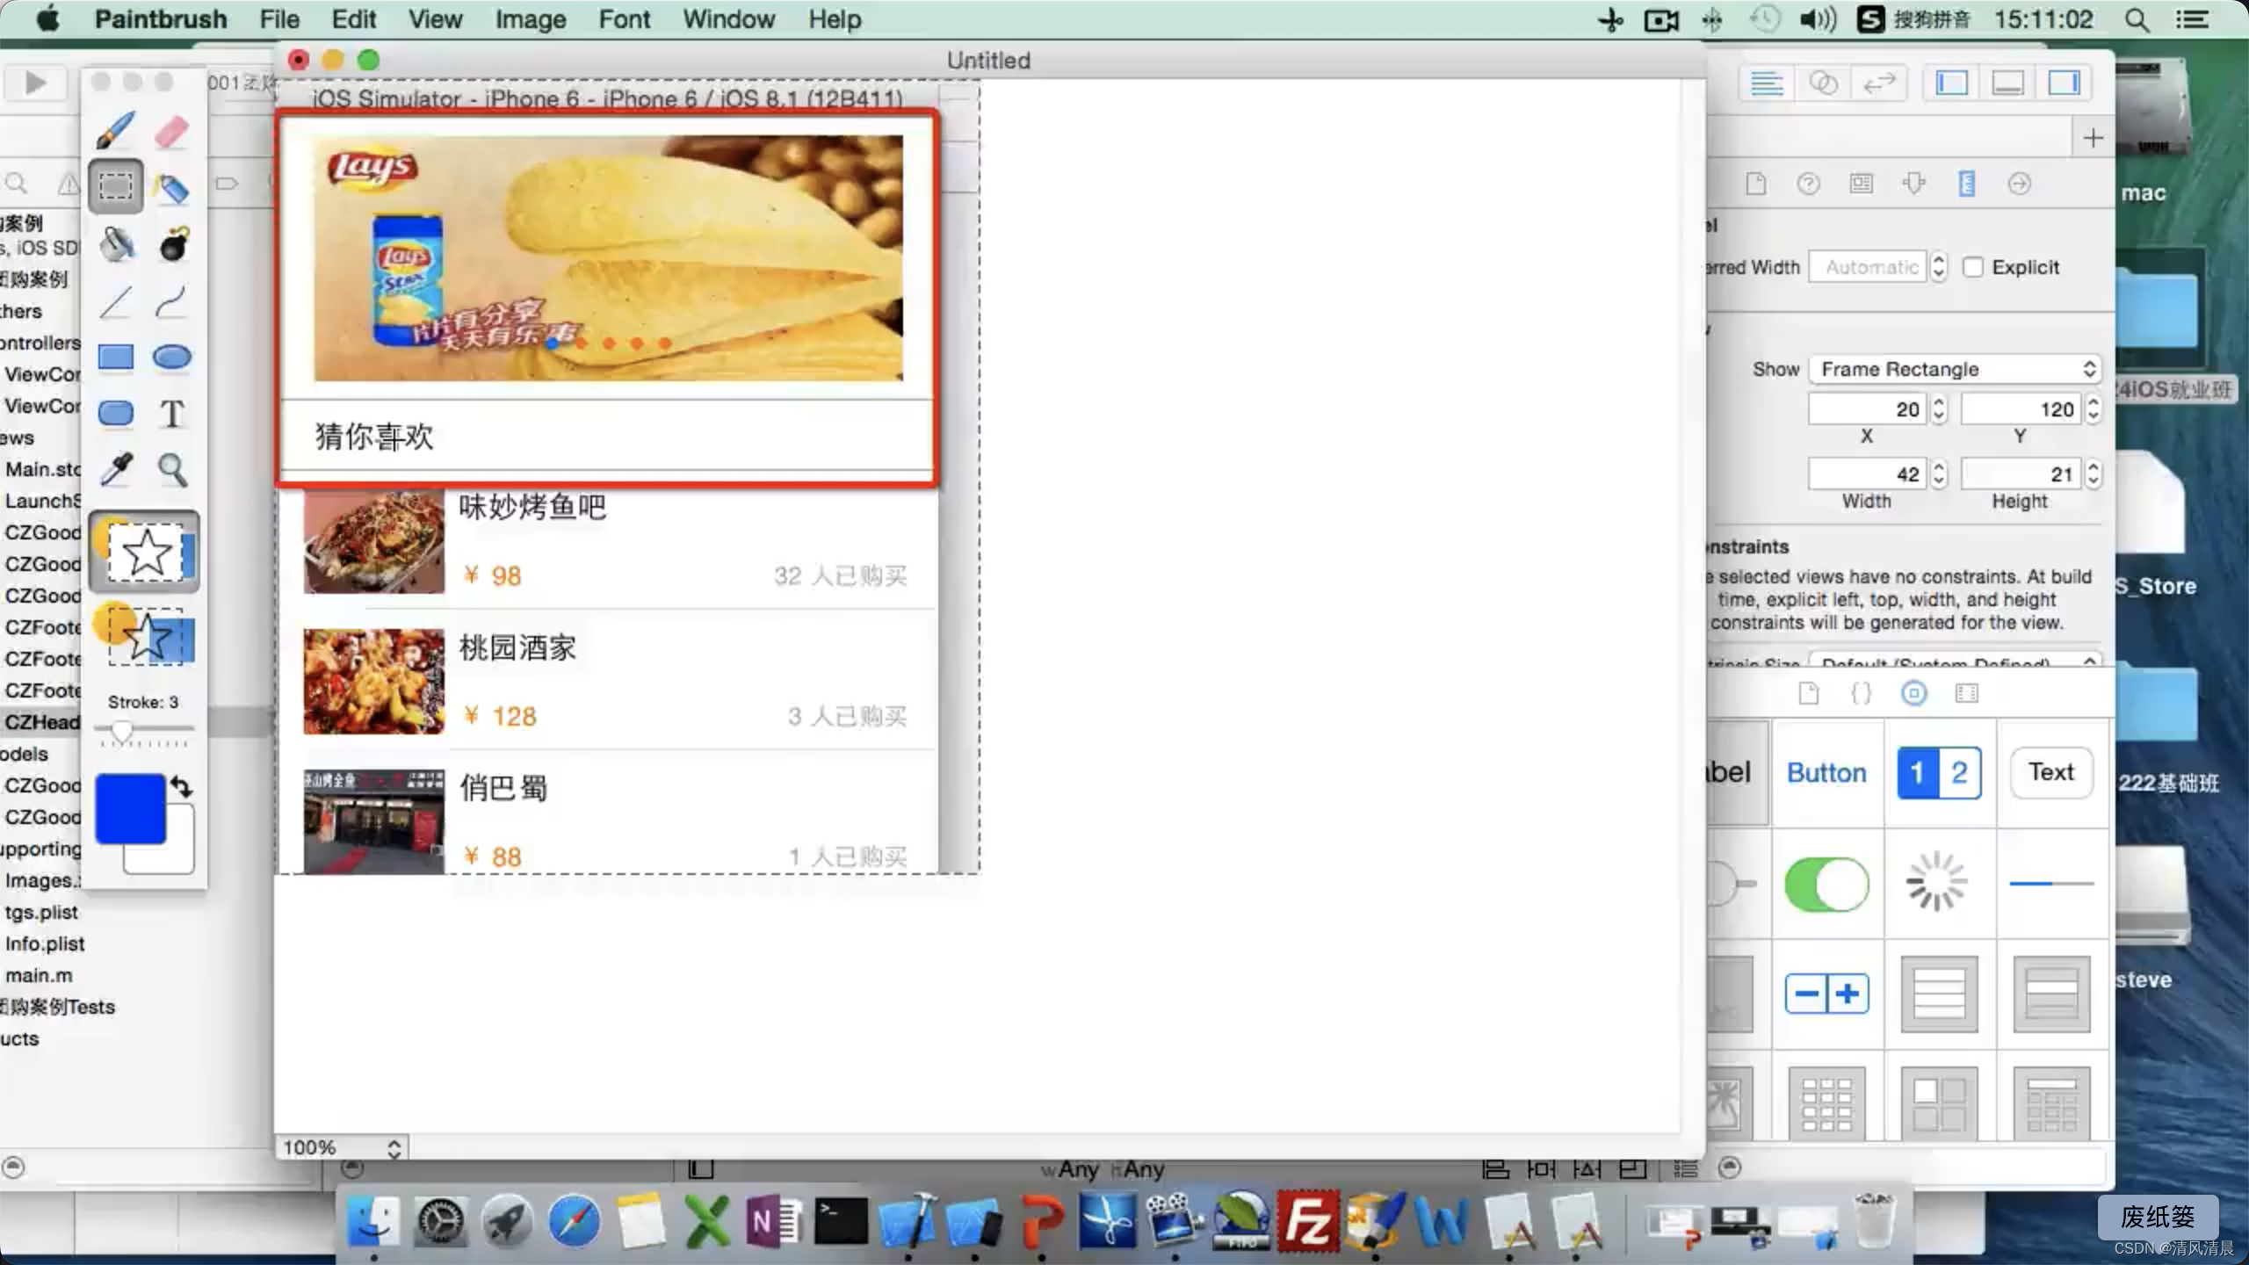The image size is (2249, 1265).
Task: Show the Object library circle icon
Action: tap(1913, 693)
